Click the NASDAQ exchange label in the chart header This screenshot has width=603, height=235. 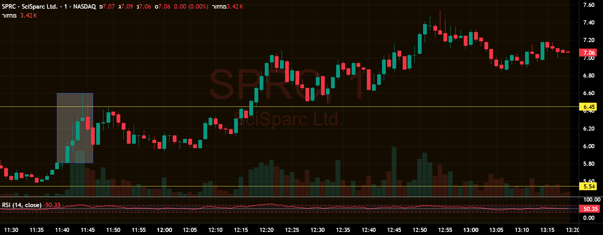(84, 7)
